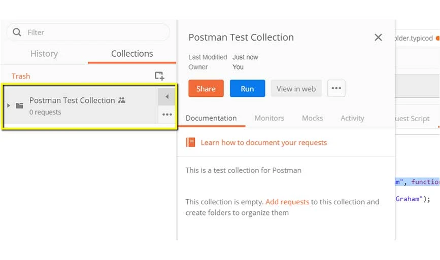
Task: Click the Postman Test Collection folder icon
Action: 20,105
